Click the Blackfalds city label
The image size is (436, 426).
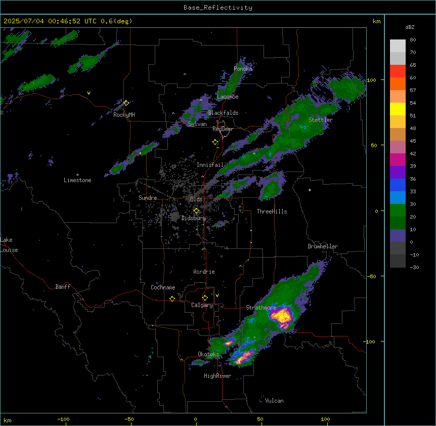223,113
